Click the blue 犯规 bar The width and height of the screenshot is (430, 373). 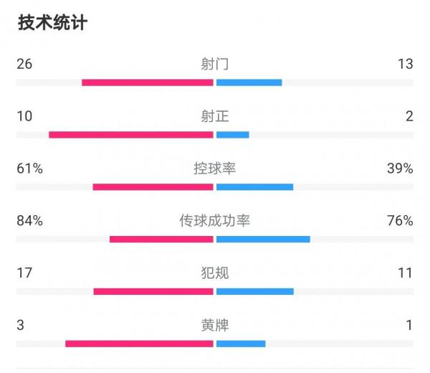point(254,292)
